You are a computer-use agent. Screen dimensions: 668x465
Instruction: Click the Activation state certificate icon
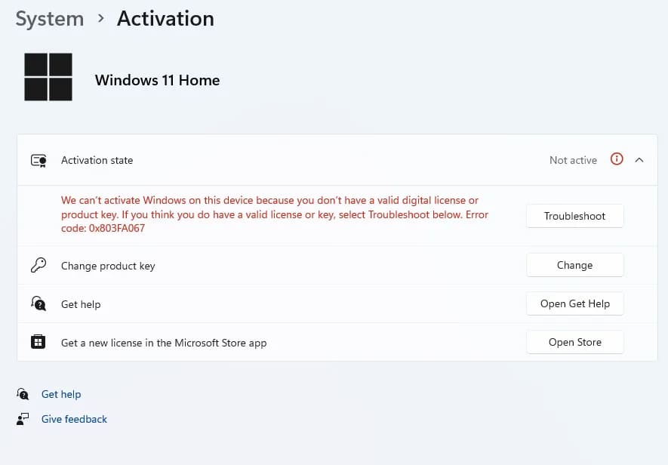click(38, 161)
